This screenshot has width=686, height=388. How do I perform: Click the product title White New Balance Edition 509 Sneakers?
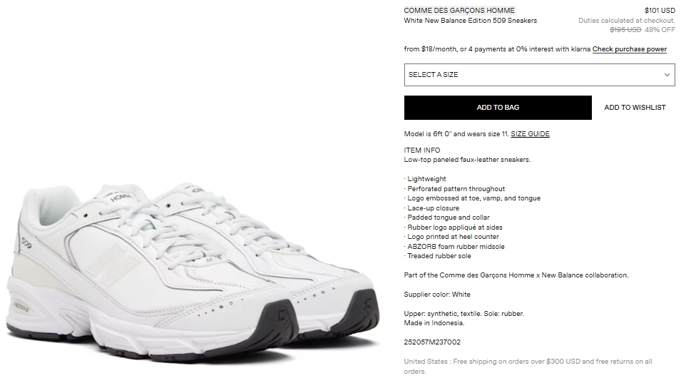tap(470, 21)
